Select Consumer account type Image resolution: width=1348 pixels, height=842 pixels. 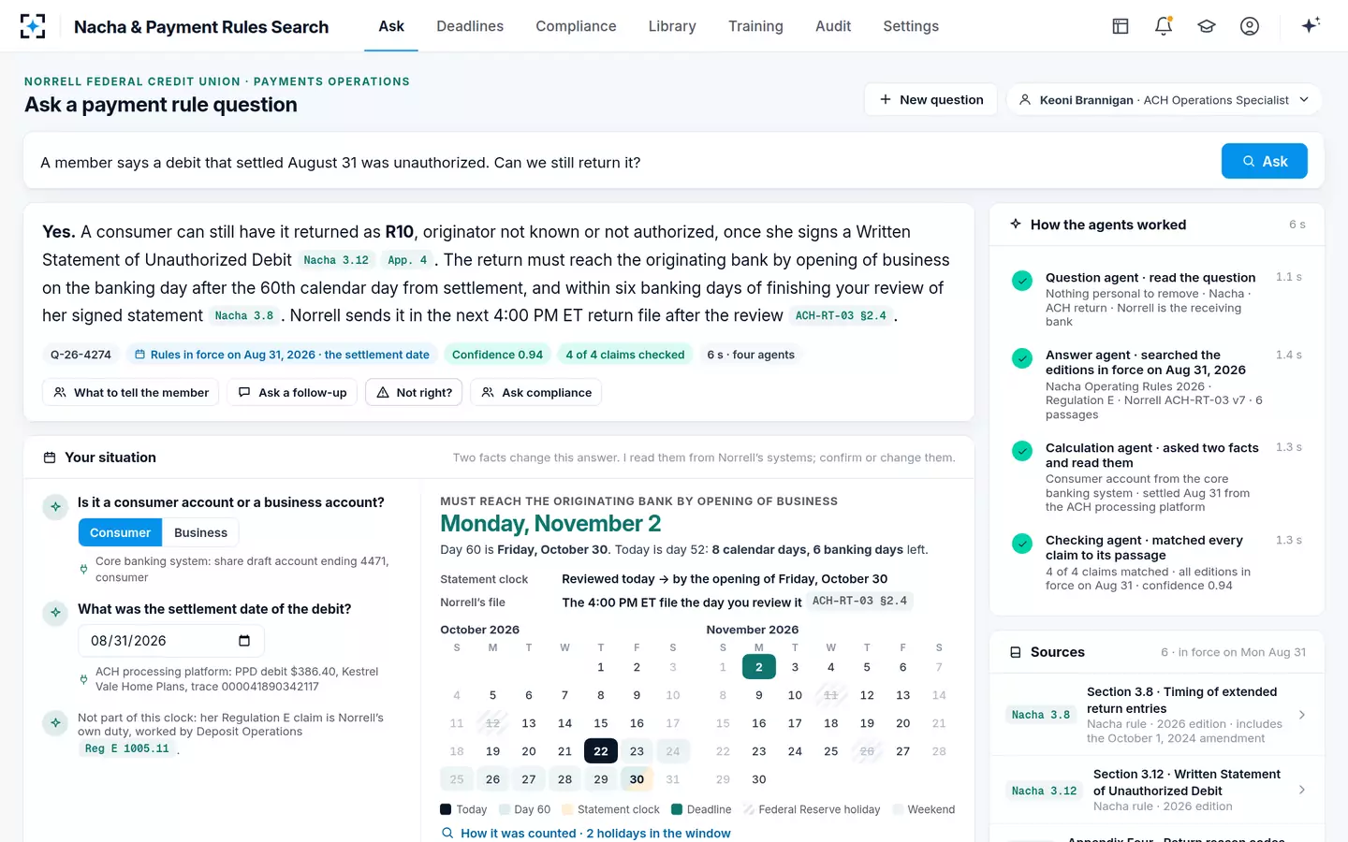(120, 532)
